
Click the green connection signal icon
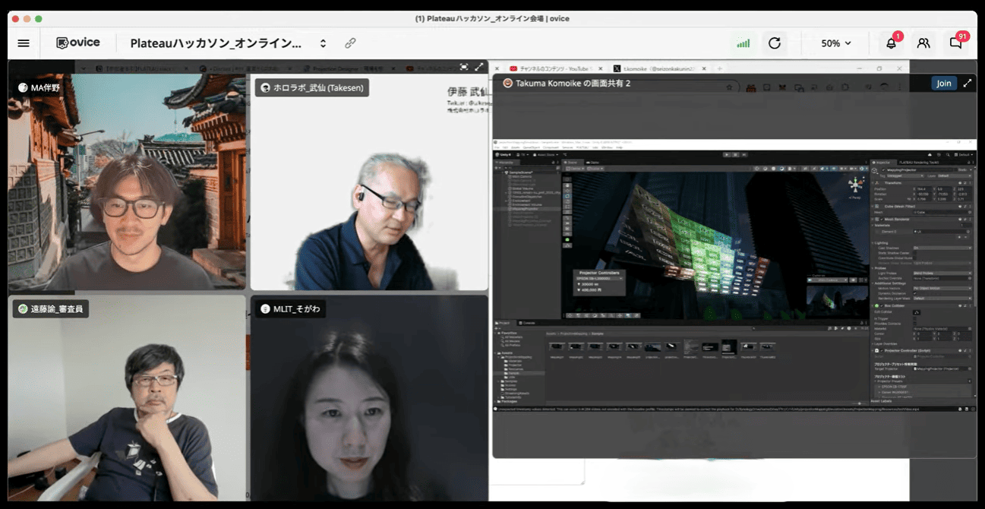743,43
